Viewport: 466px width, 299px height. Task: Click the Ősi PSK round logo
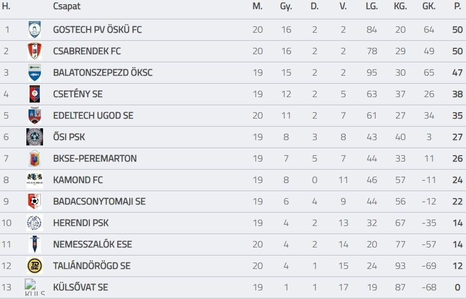tap(34, 137)
